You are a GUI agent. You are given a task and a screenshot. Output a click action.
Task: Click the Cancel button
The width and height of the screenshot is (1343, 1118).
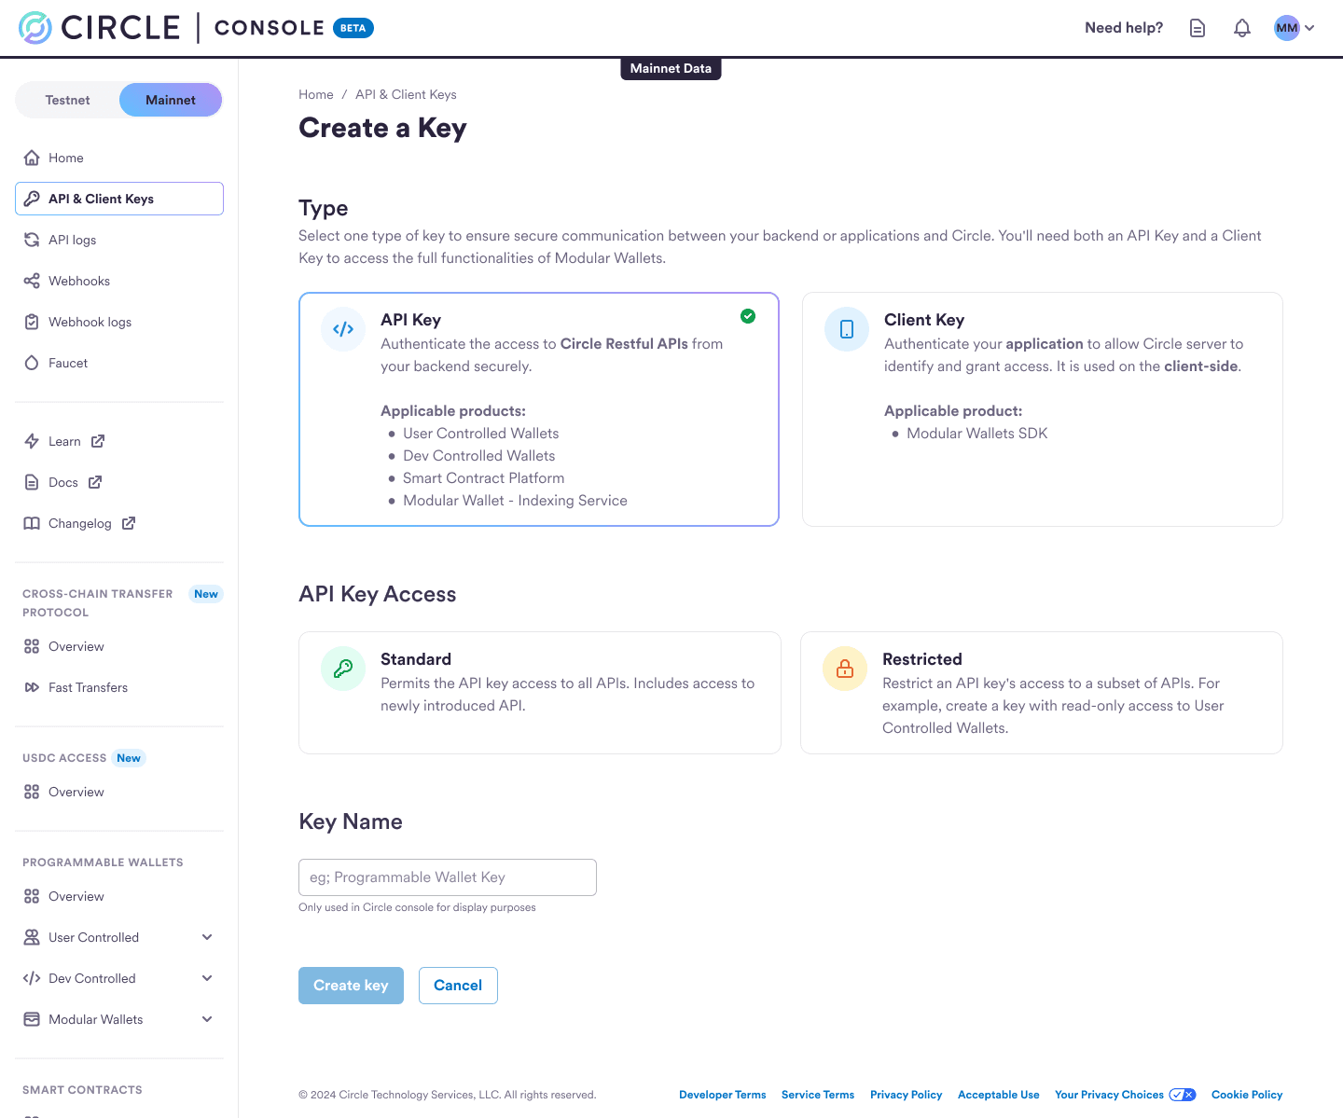[458, 986]
